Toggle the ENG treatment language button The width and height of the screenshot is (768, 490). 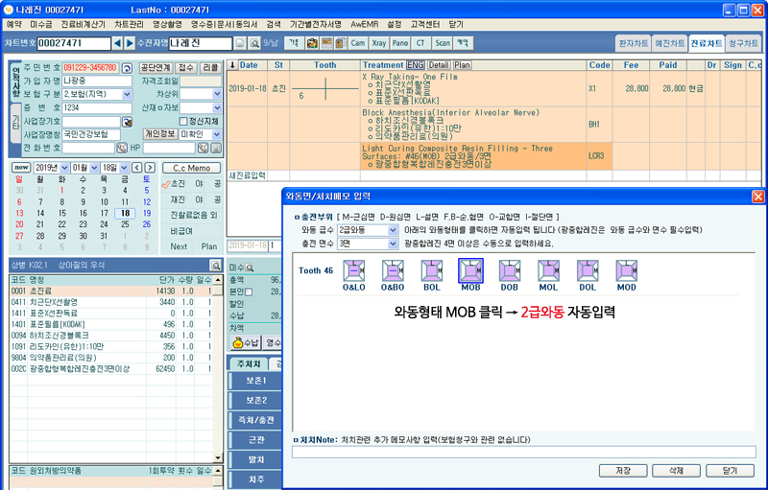point(415,65)
